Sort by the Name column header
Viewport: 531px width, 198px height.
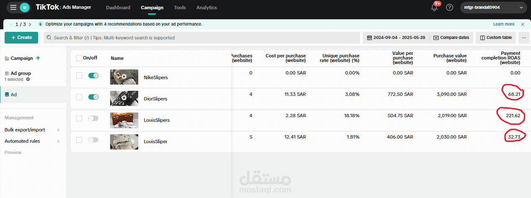[x=117, y=58]
